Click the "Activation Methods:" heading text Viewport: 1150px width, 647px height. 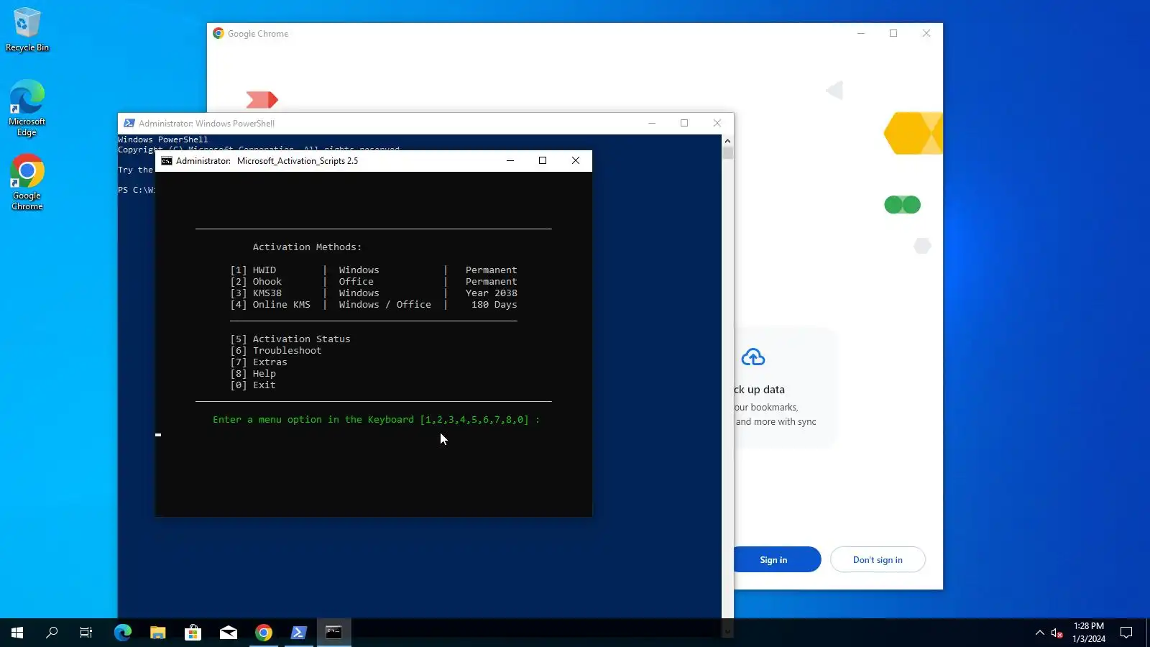307,247
